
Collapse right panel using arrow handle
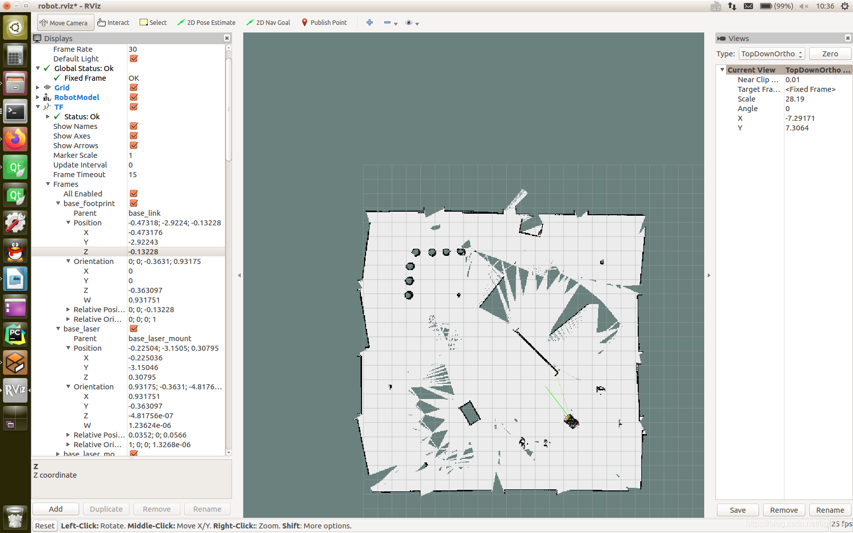709,276
